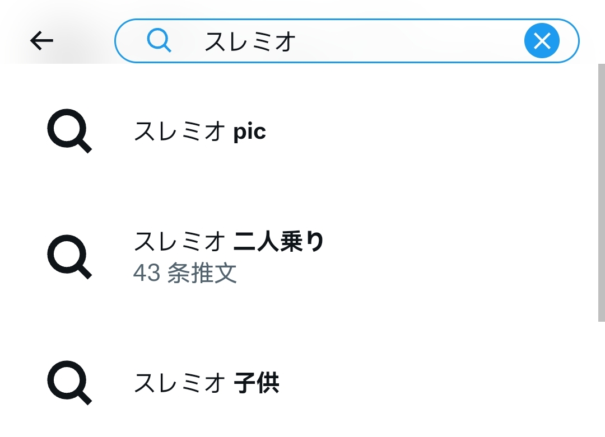Click the bold 二人乗り text
This screenshot has width=605, height=437.
(279, 242)
